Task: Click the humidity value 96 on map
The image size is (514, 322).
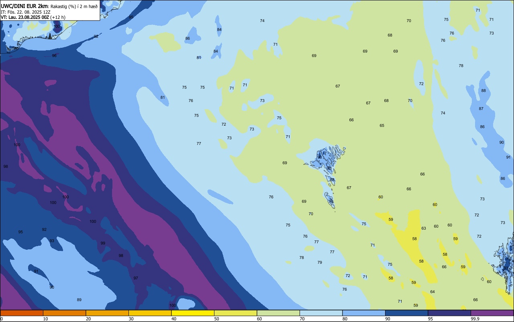Action: coord(54,56)
